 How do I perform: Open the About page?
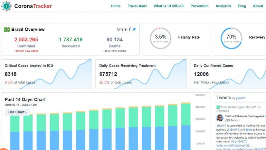[258, 6]
